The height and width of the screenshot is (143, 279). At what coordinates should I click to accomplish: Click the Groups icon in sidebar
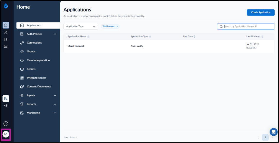[x=22, y=51]
